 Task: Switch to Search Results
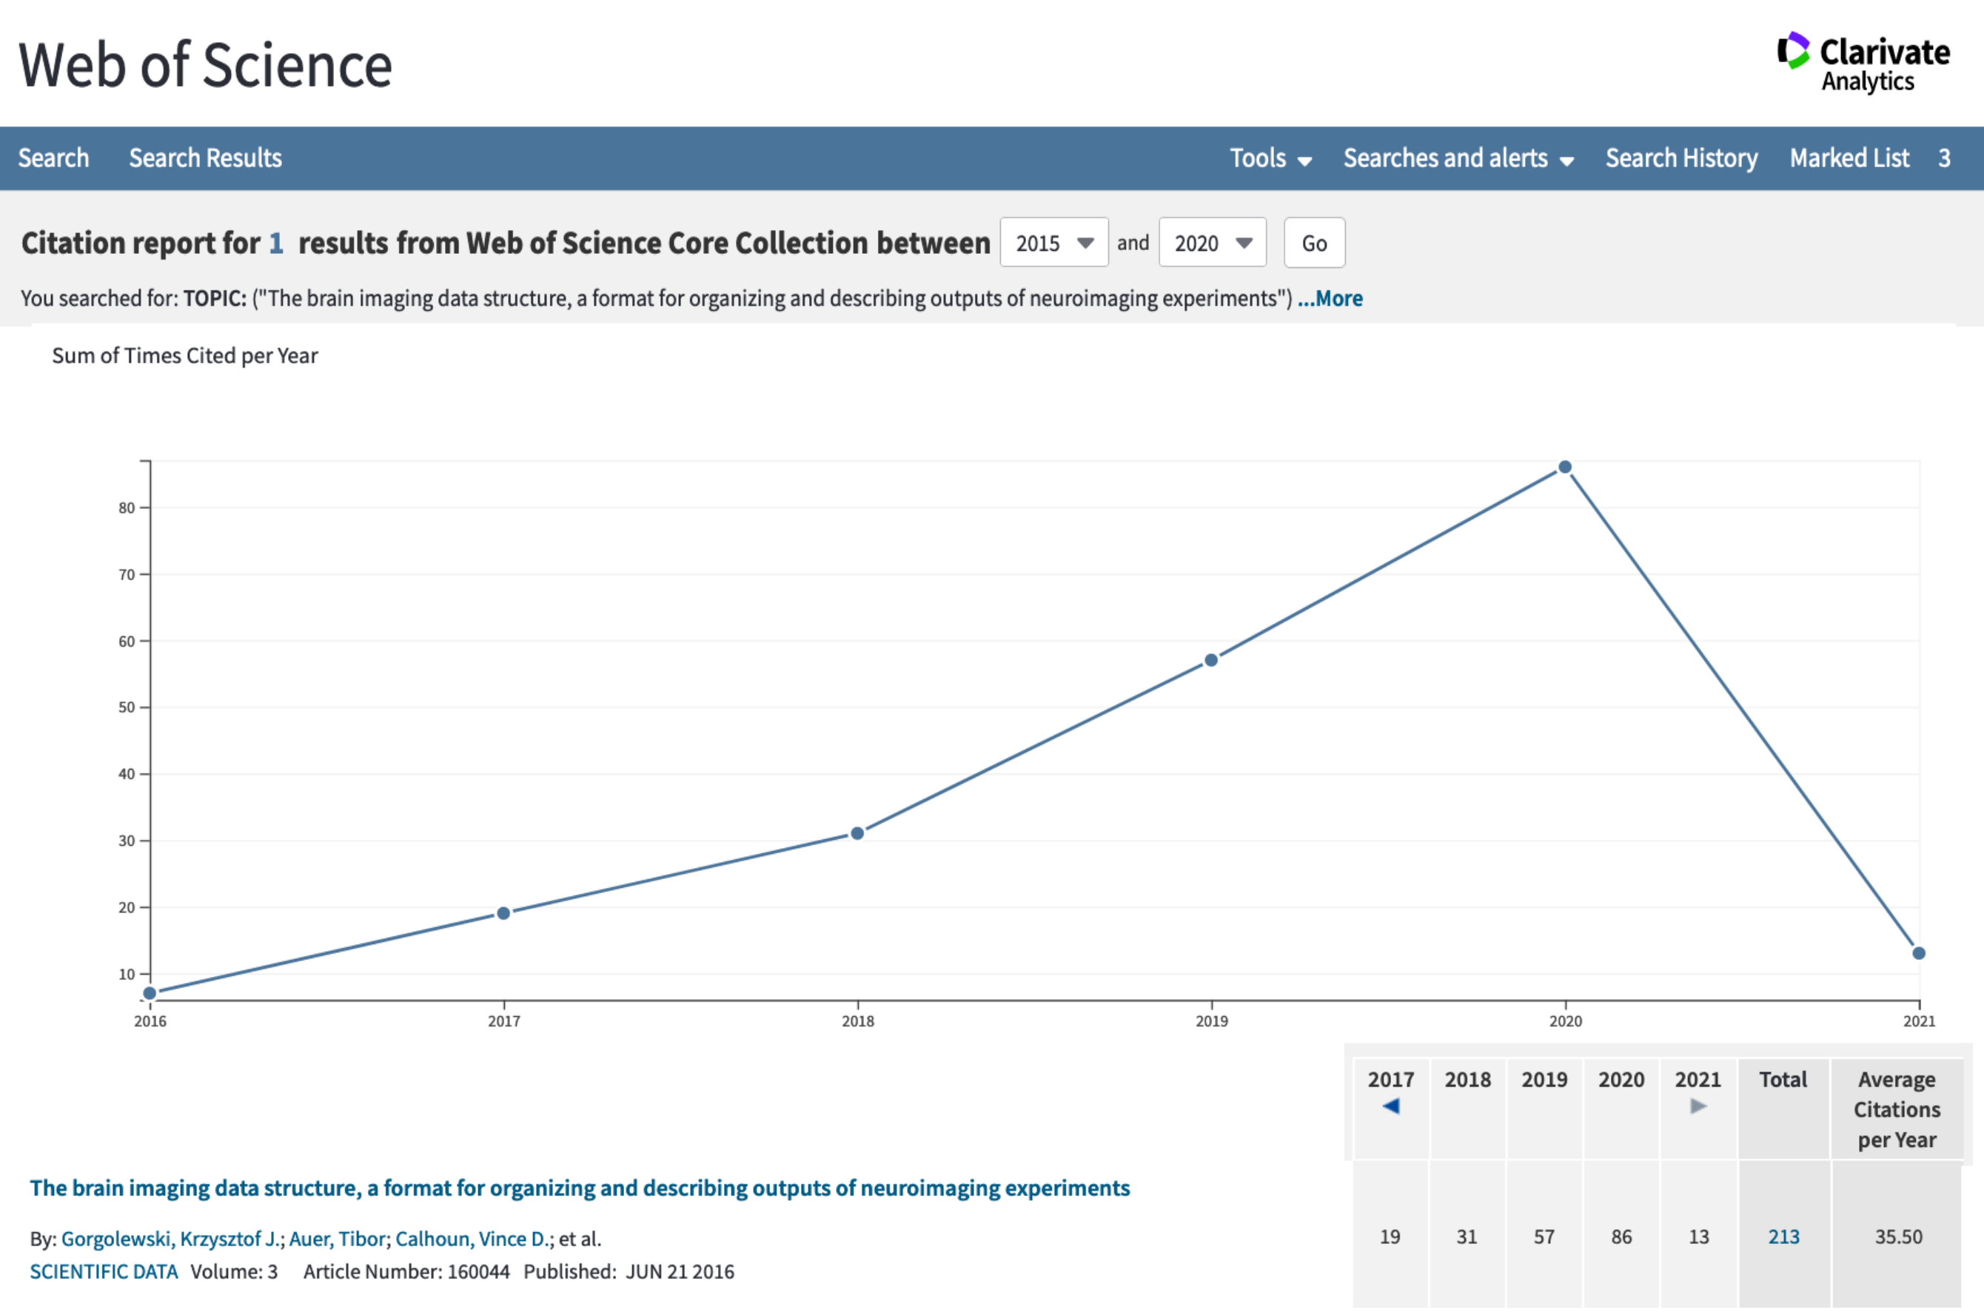coord(204,158)
